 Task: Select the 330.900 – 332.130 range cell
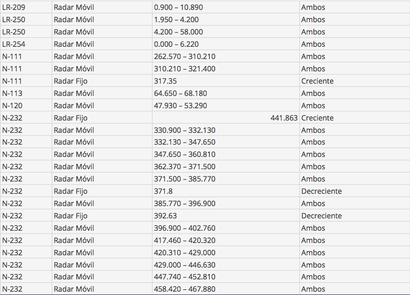(184, 130)
